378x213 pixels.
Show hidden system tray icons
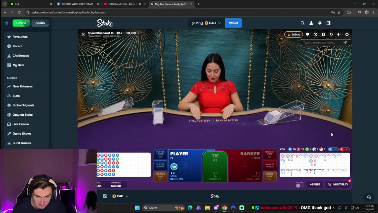click(x=333, y=208)
